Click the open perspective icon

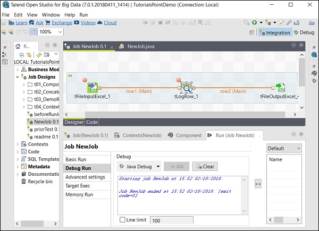tap(251, 32)
